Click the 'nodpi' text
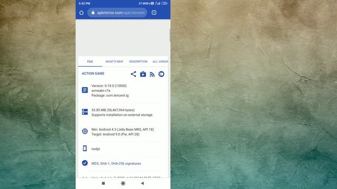The image size is (337, 189). click(96, 149)
